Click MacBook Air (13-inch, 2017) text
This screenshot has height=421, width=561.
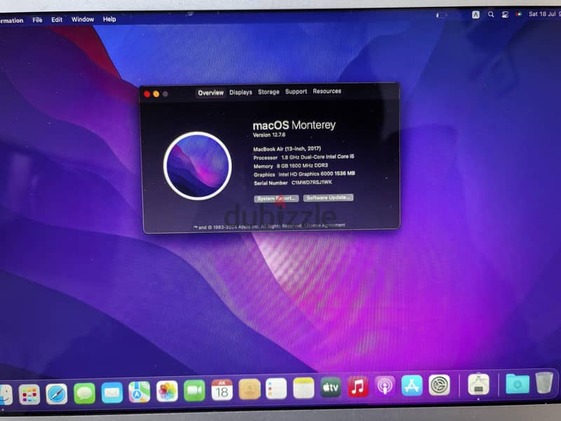pos(287,149)
